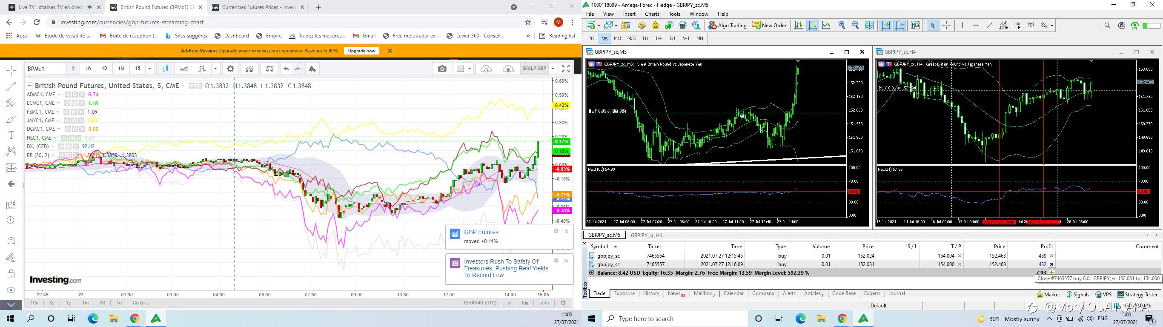Switch MetaTrader chart to line chart type
Screen dimensions: 1163x327
pos(826,25)
